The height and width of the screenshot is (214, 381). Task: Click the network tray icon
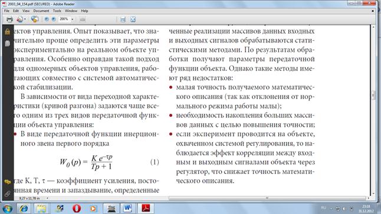point(338,209)
